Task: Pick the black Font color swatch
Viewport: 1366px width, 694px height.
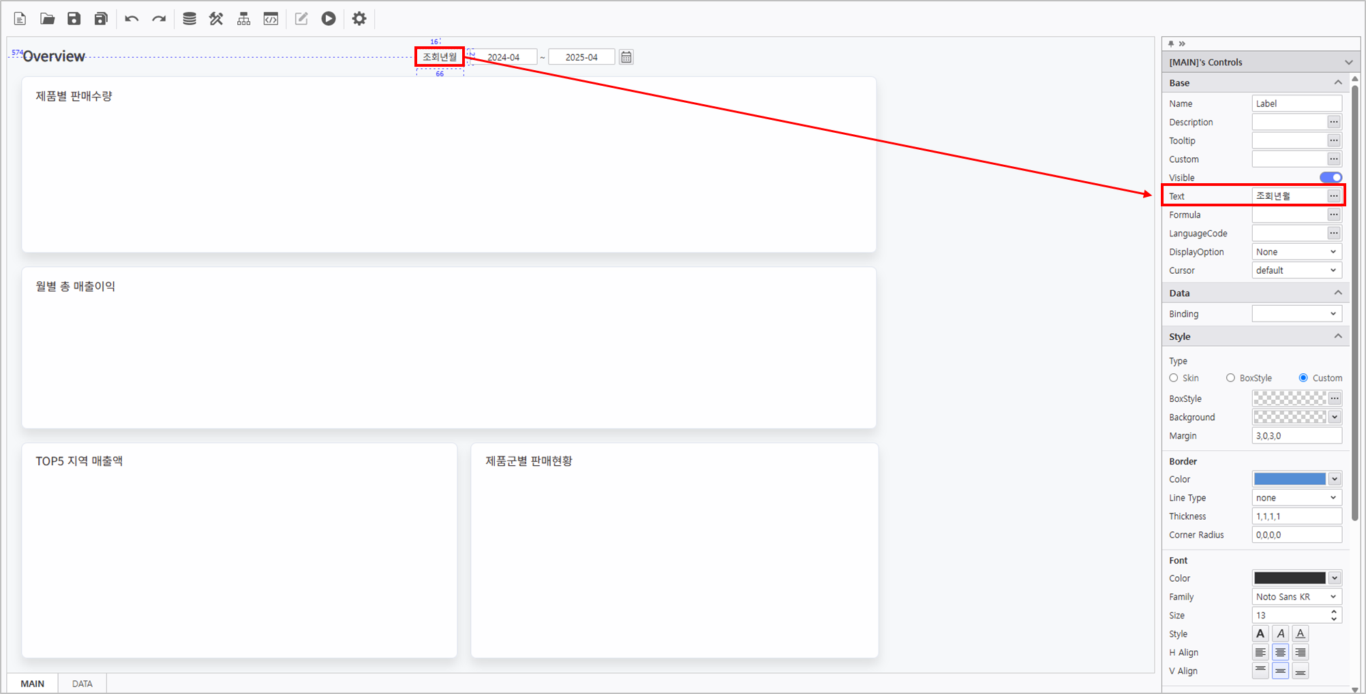Action: [x=1290, y=578]
